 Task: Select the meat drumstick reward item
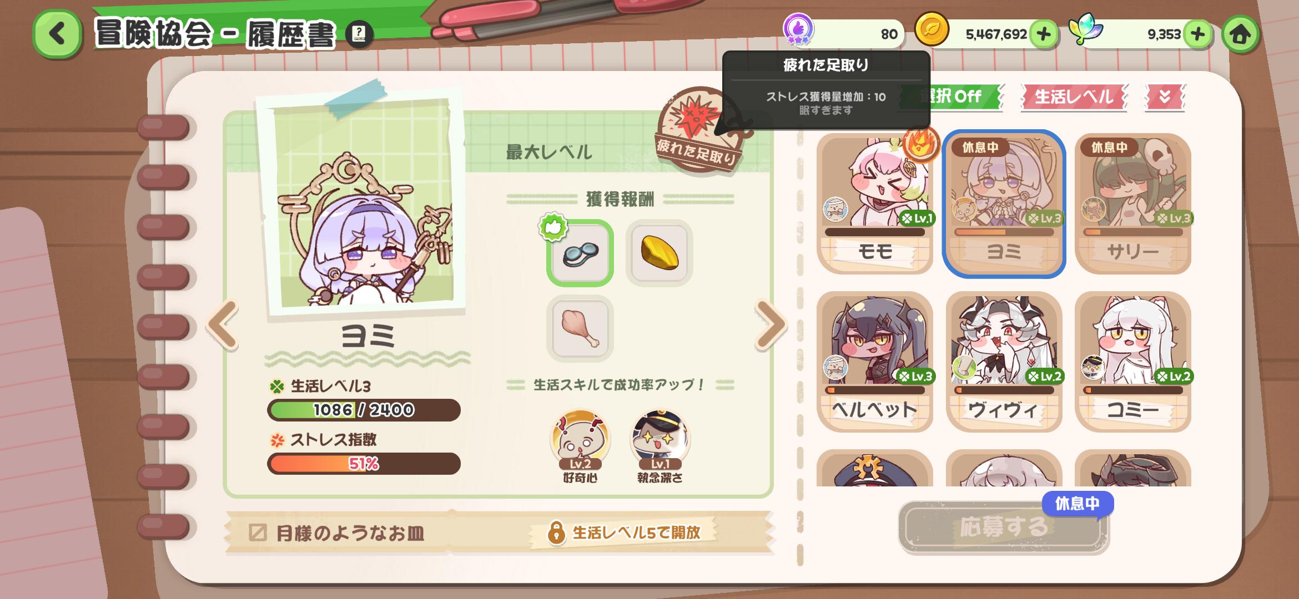580,328
